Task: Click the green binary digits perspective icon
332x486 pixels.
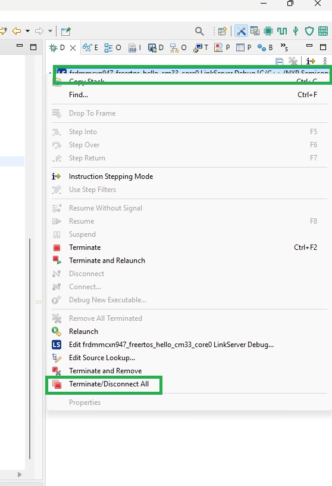Action: pos(323,31)
